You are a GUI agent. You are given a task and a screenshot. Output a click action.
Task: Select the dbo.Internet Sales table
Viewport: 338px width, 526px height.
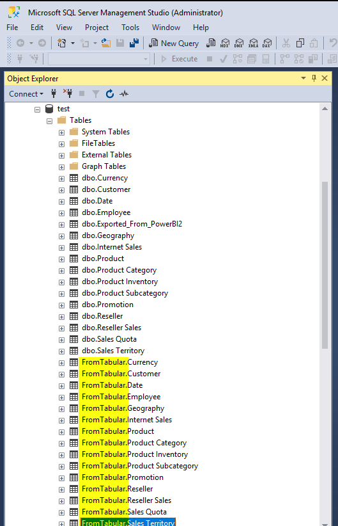tap(112, 247)
